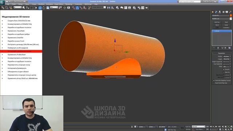
Task: Click Select and Manipulate icon
Action: click(65, 8)
